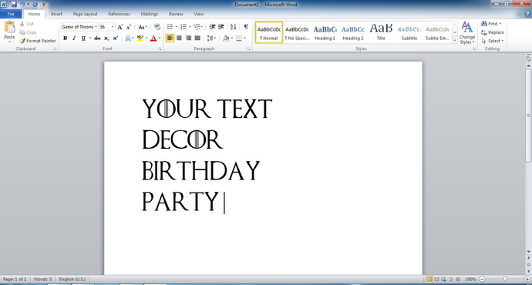Clear all formatting
Viewport: 532px width, 285px height.
tap(157, 27)
